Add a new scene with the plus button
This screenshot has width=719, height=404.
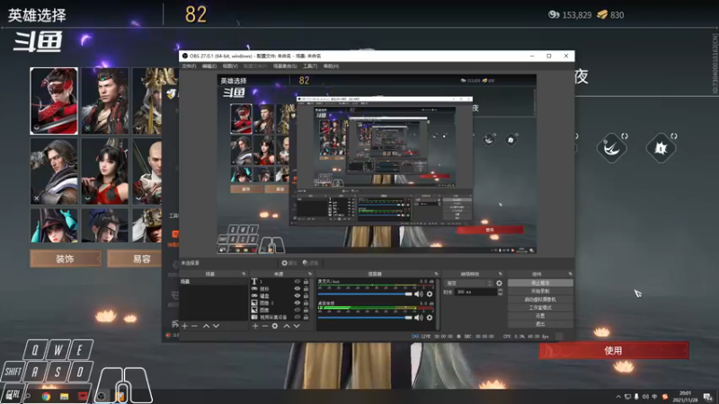pos(184,326)
